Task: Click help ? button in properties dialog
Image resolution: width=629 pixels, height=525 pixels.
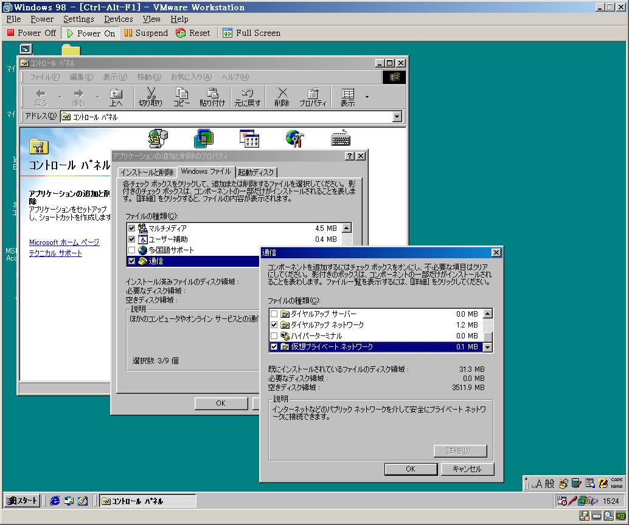Action: pyautogui.click(x=350, y=156)
